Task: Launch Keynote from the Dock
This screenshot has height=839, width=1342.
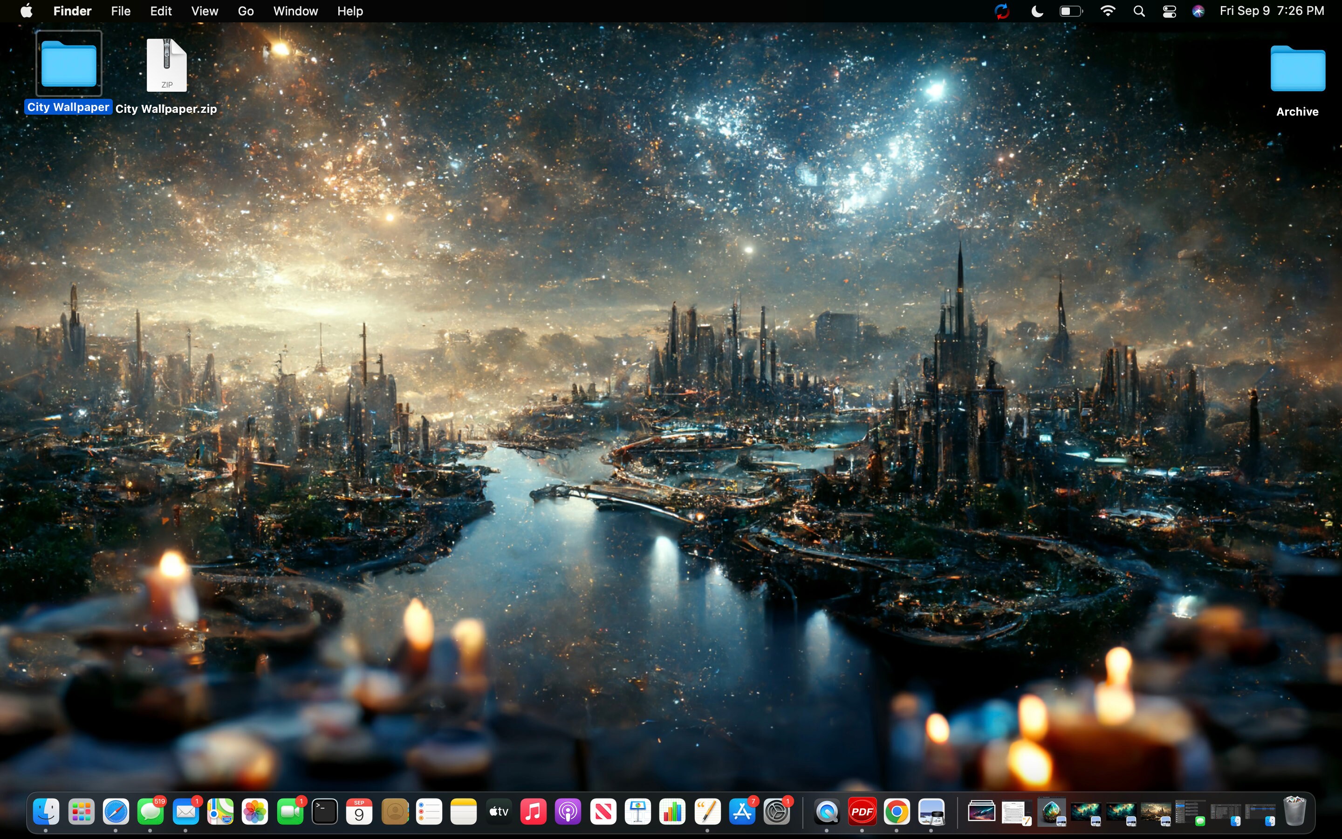Action: click(x=638, y=811)
